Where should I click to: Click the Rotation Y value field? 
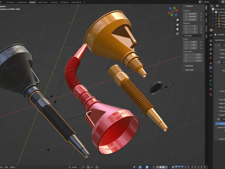[190, 29]
